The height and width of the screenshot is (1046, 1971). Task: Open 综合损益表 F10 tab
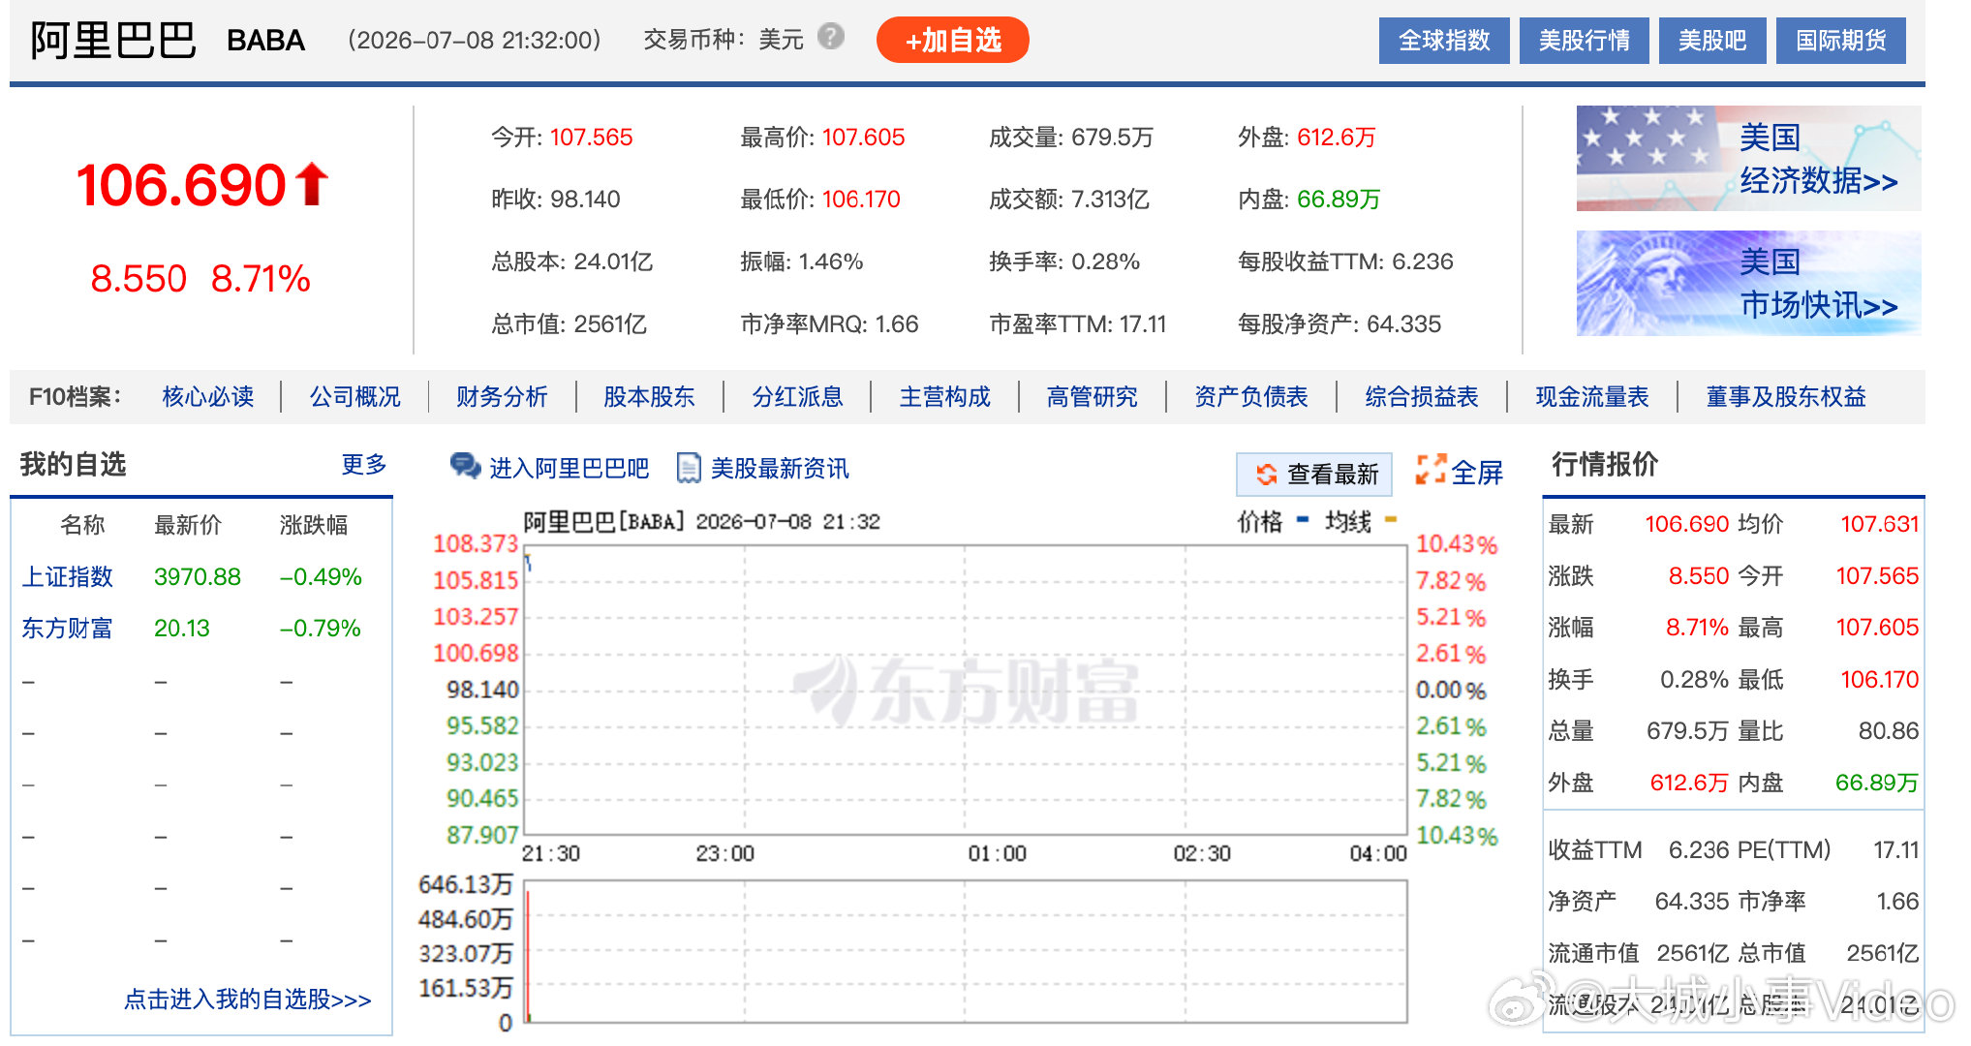click(x=1421, y=396)
